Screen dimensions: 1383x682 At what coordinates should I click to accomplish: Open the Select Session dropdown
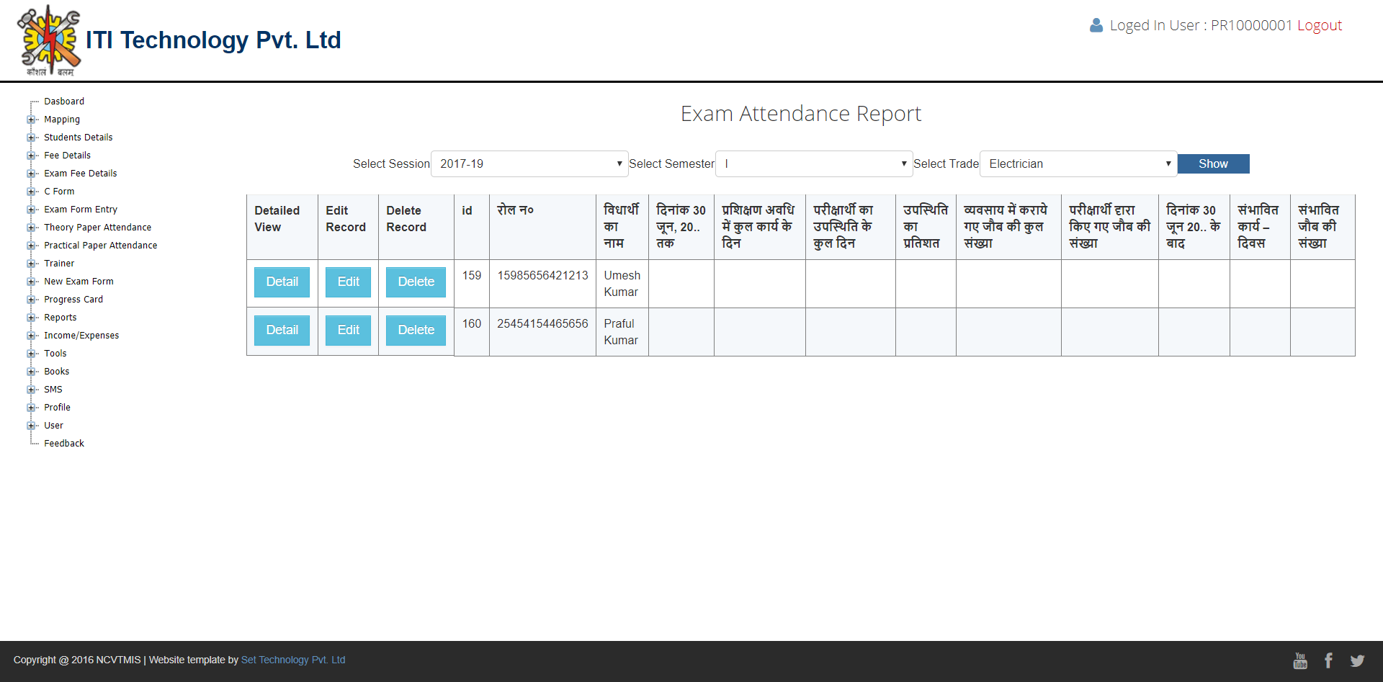coord(529,164)
